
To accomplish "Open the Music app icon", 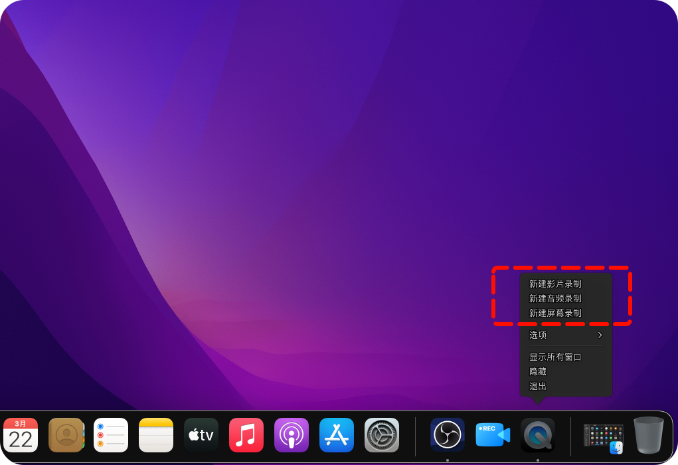I will (246, 435).
